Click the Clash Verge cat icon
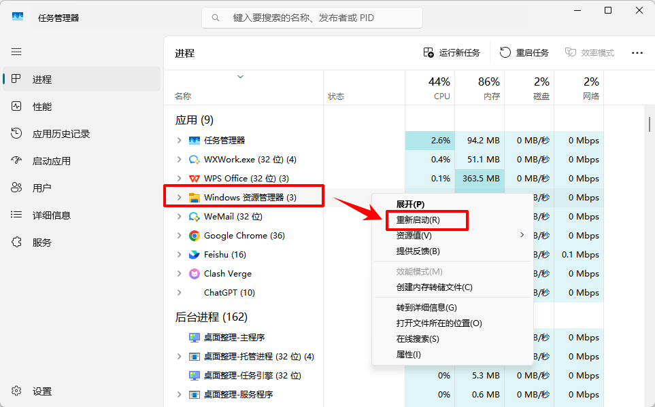The image size is (655, 407). (x=195, y=274)
